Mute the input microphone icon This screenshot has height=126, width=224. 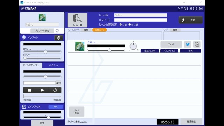click(58, 38)
